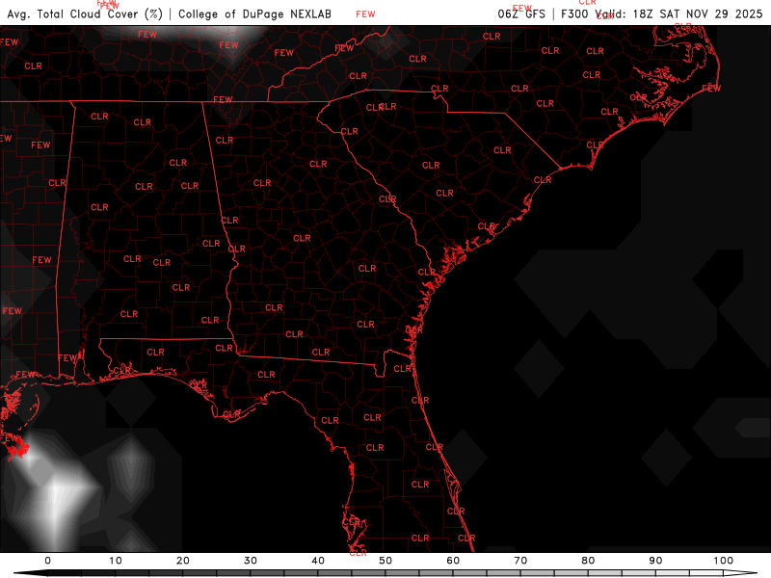Click the red FEW label in the title bar
Viewport: 771px width, 578px height.
[x=365, y=14]
